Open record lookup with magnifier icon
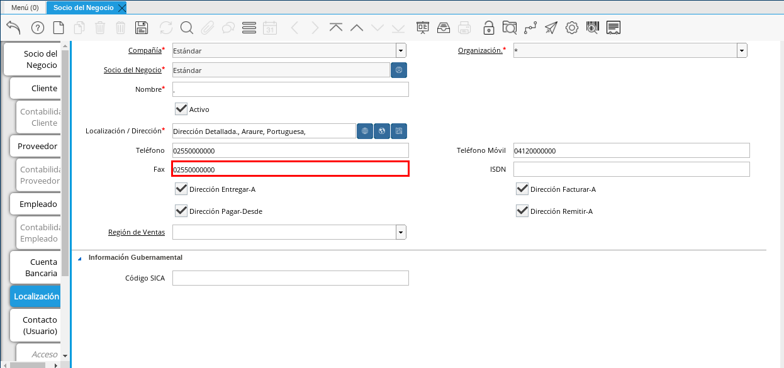The image size is (784, 368). (187, 28)
